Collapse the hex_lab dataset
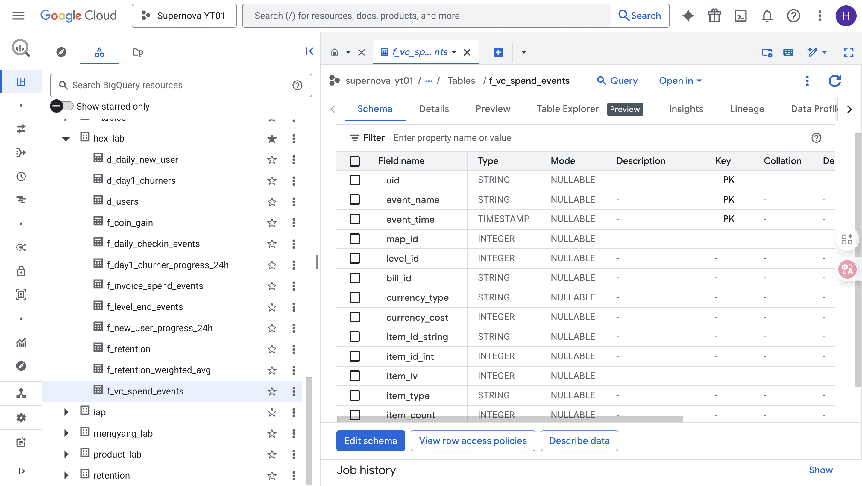Image resolution: width=862 pixels, height=486 pixels. coord(66,139)
